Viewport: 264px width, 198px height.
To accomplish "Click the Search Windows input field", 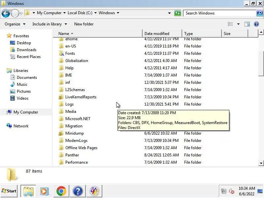I will [x=219, y=13].
